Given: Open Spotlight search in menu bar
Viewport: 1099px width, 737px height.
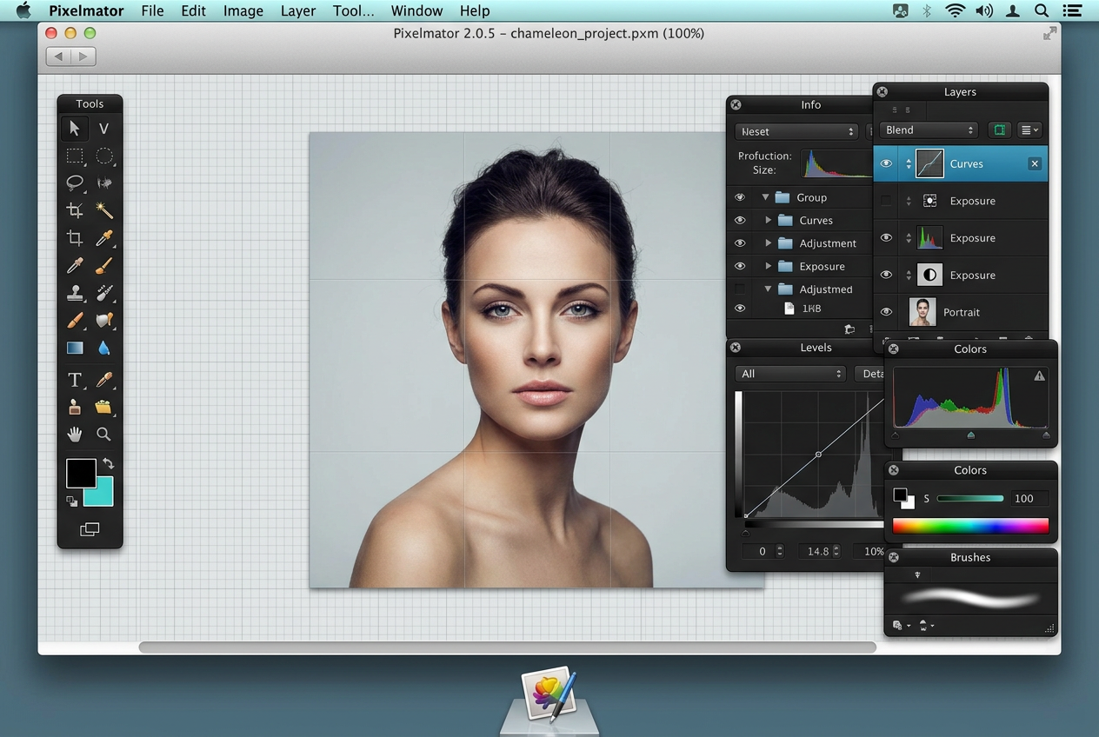Looking at the screenshot, I should tap(1041, 10).
